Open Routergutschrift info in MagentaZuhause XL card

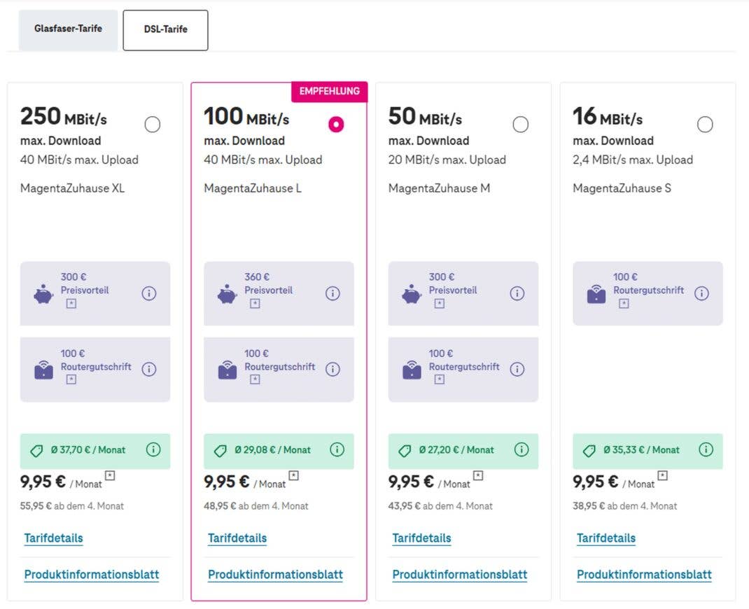click(149, 369)
